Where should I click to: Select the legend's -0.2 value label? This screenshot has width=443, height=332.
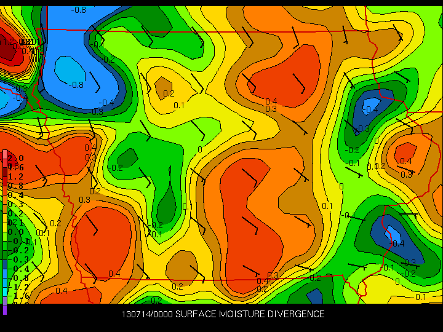[x=18, y=250]
